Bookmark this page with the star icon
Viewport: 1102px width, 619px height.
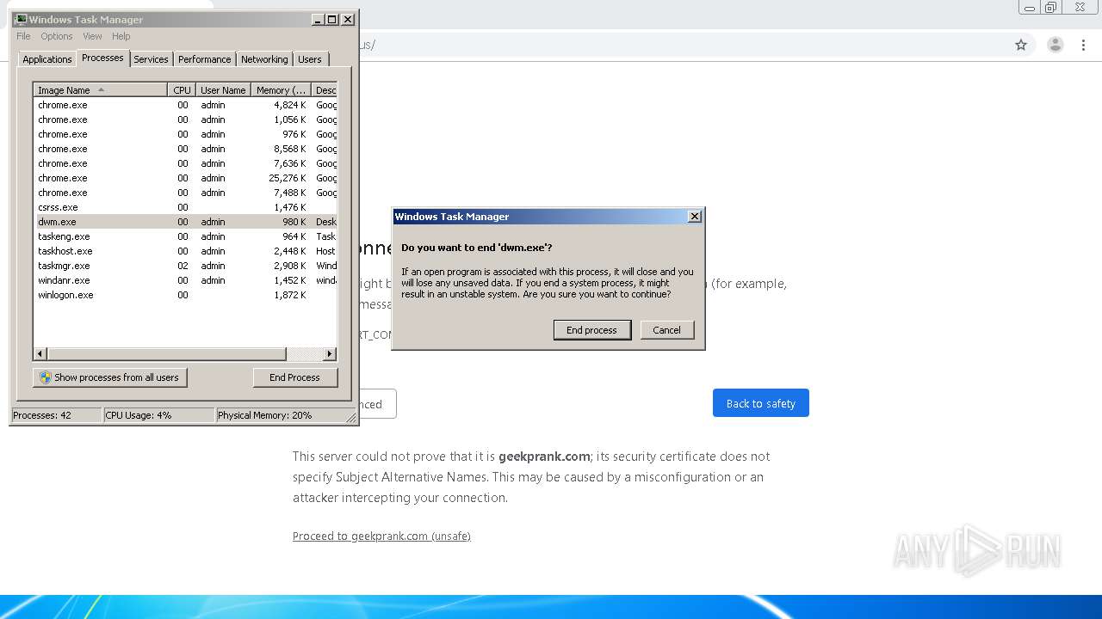pyautogui.click(x=1021, y=45)
